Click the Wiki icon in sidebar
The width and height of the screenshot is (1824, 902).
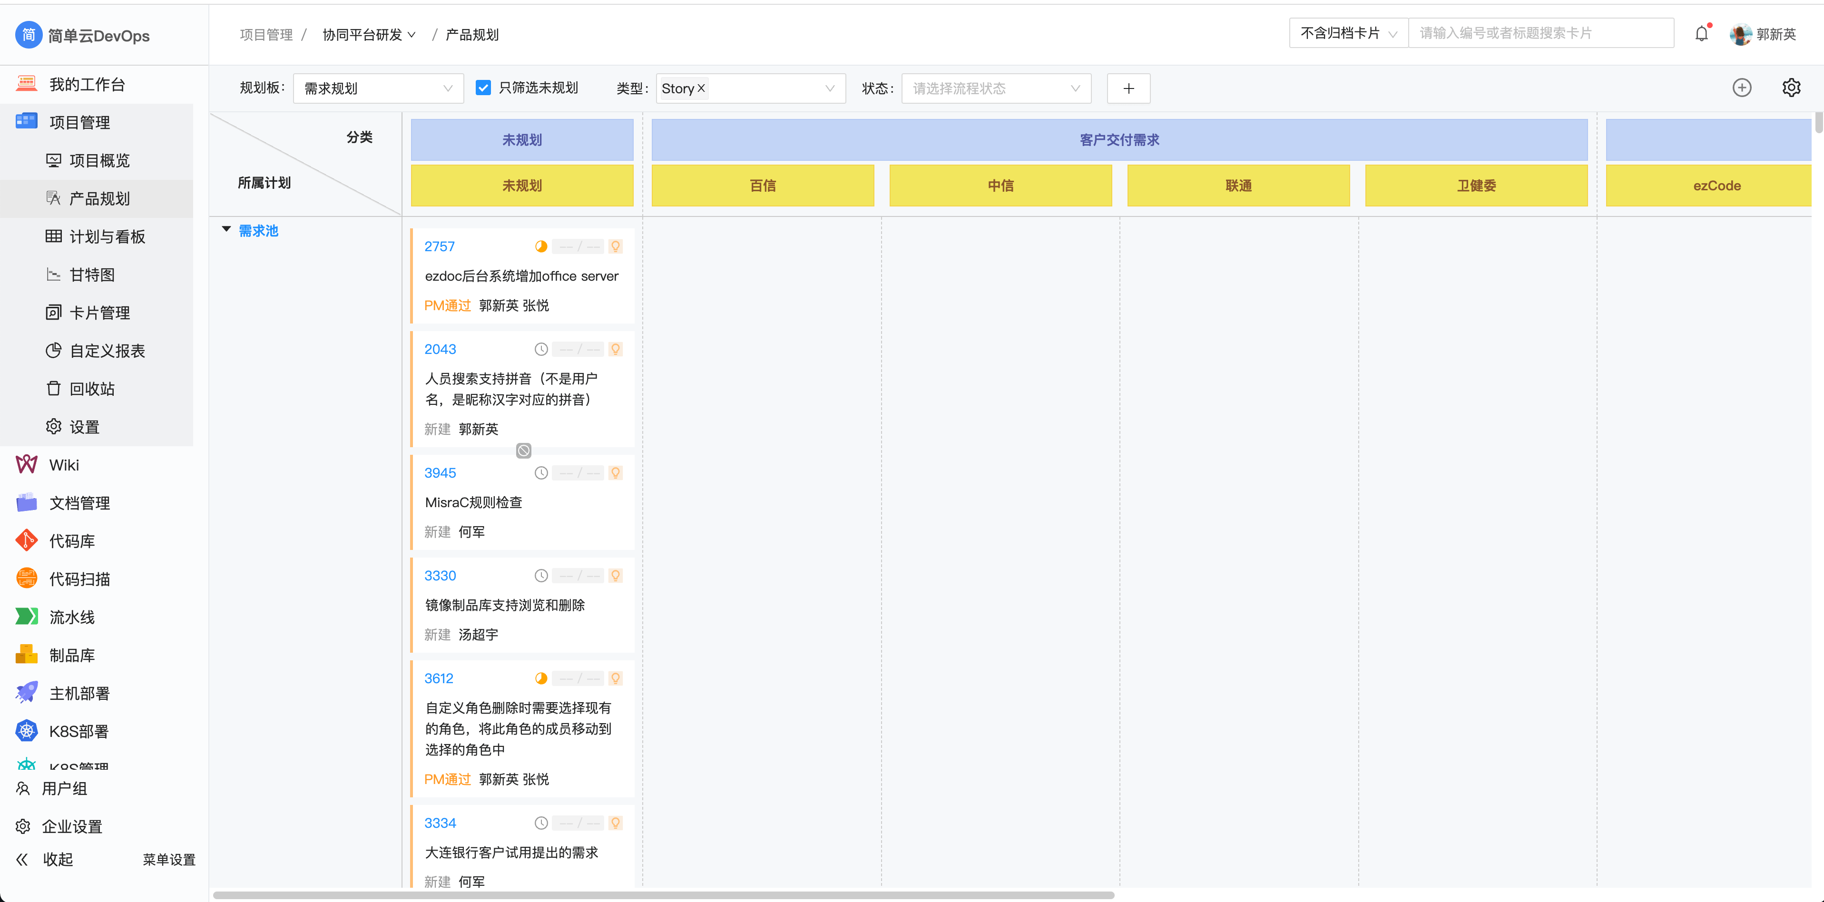pos(26,464)
